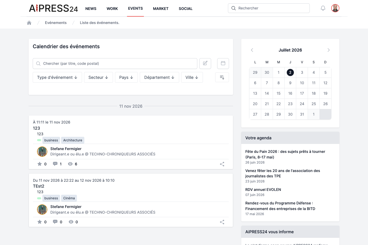Switch to the MARKET tab
Viewport: 368px width, 245px height.
tap(161, 9)
